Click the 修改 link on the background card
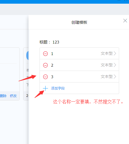 (13, 96)
